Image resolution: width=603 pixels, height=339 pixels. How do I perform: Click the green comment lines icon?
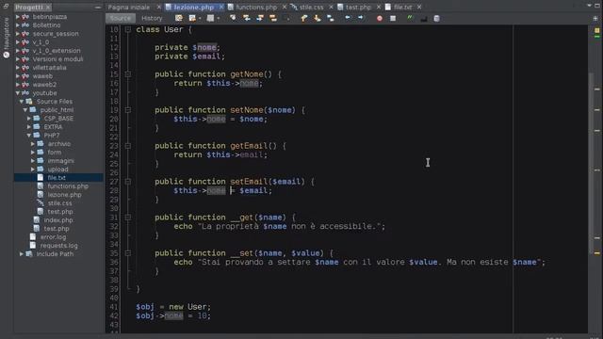click(x=411, y=18)
